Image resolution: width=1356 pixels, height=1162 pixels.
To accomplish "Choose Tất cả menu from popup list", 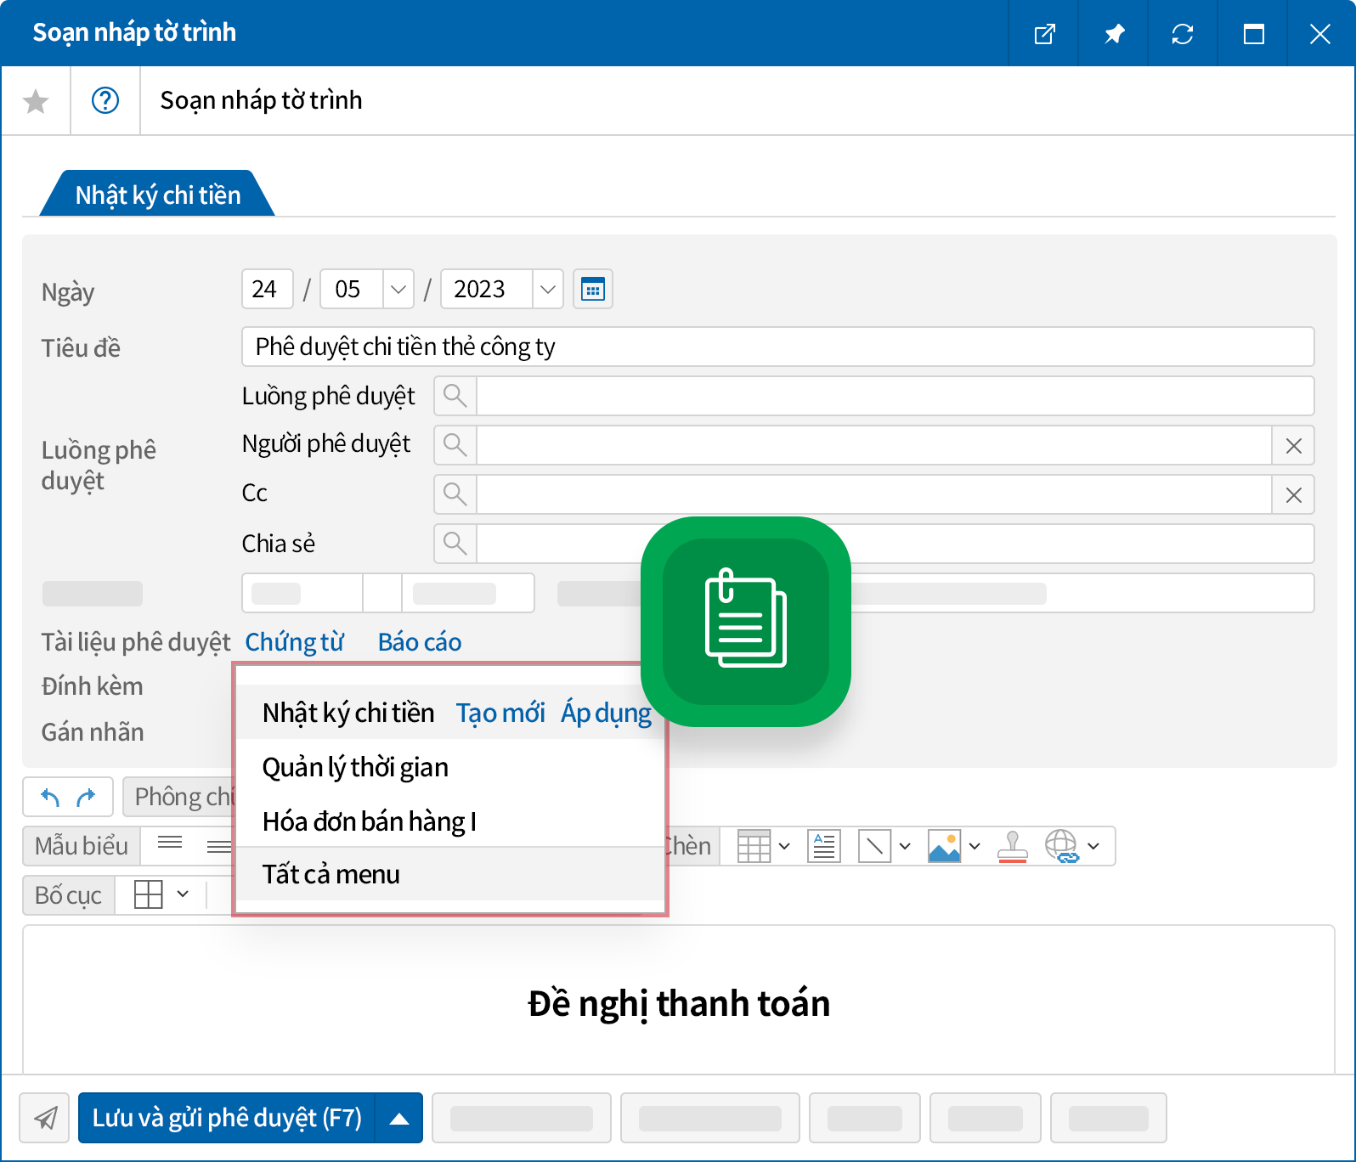I will (x=331, y=874).
